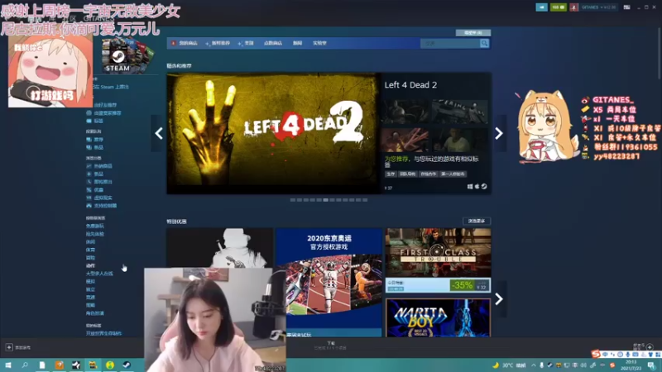Open discovery queue 推荐 link
The image size is (662, 372).
(98, 140)
